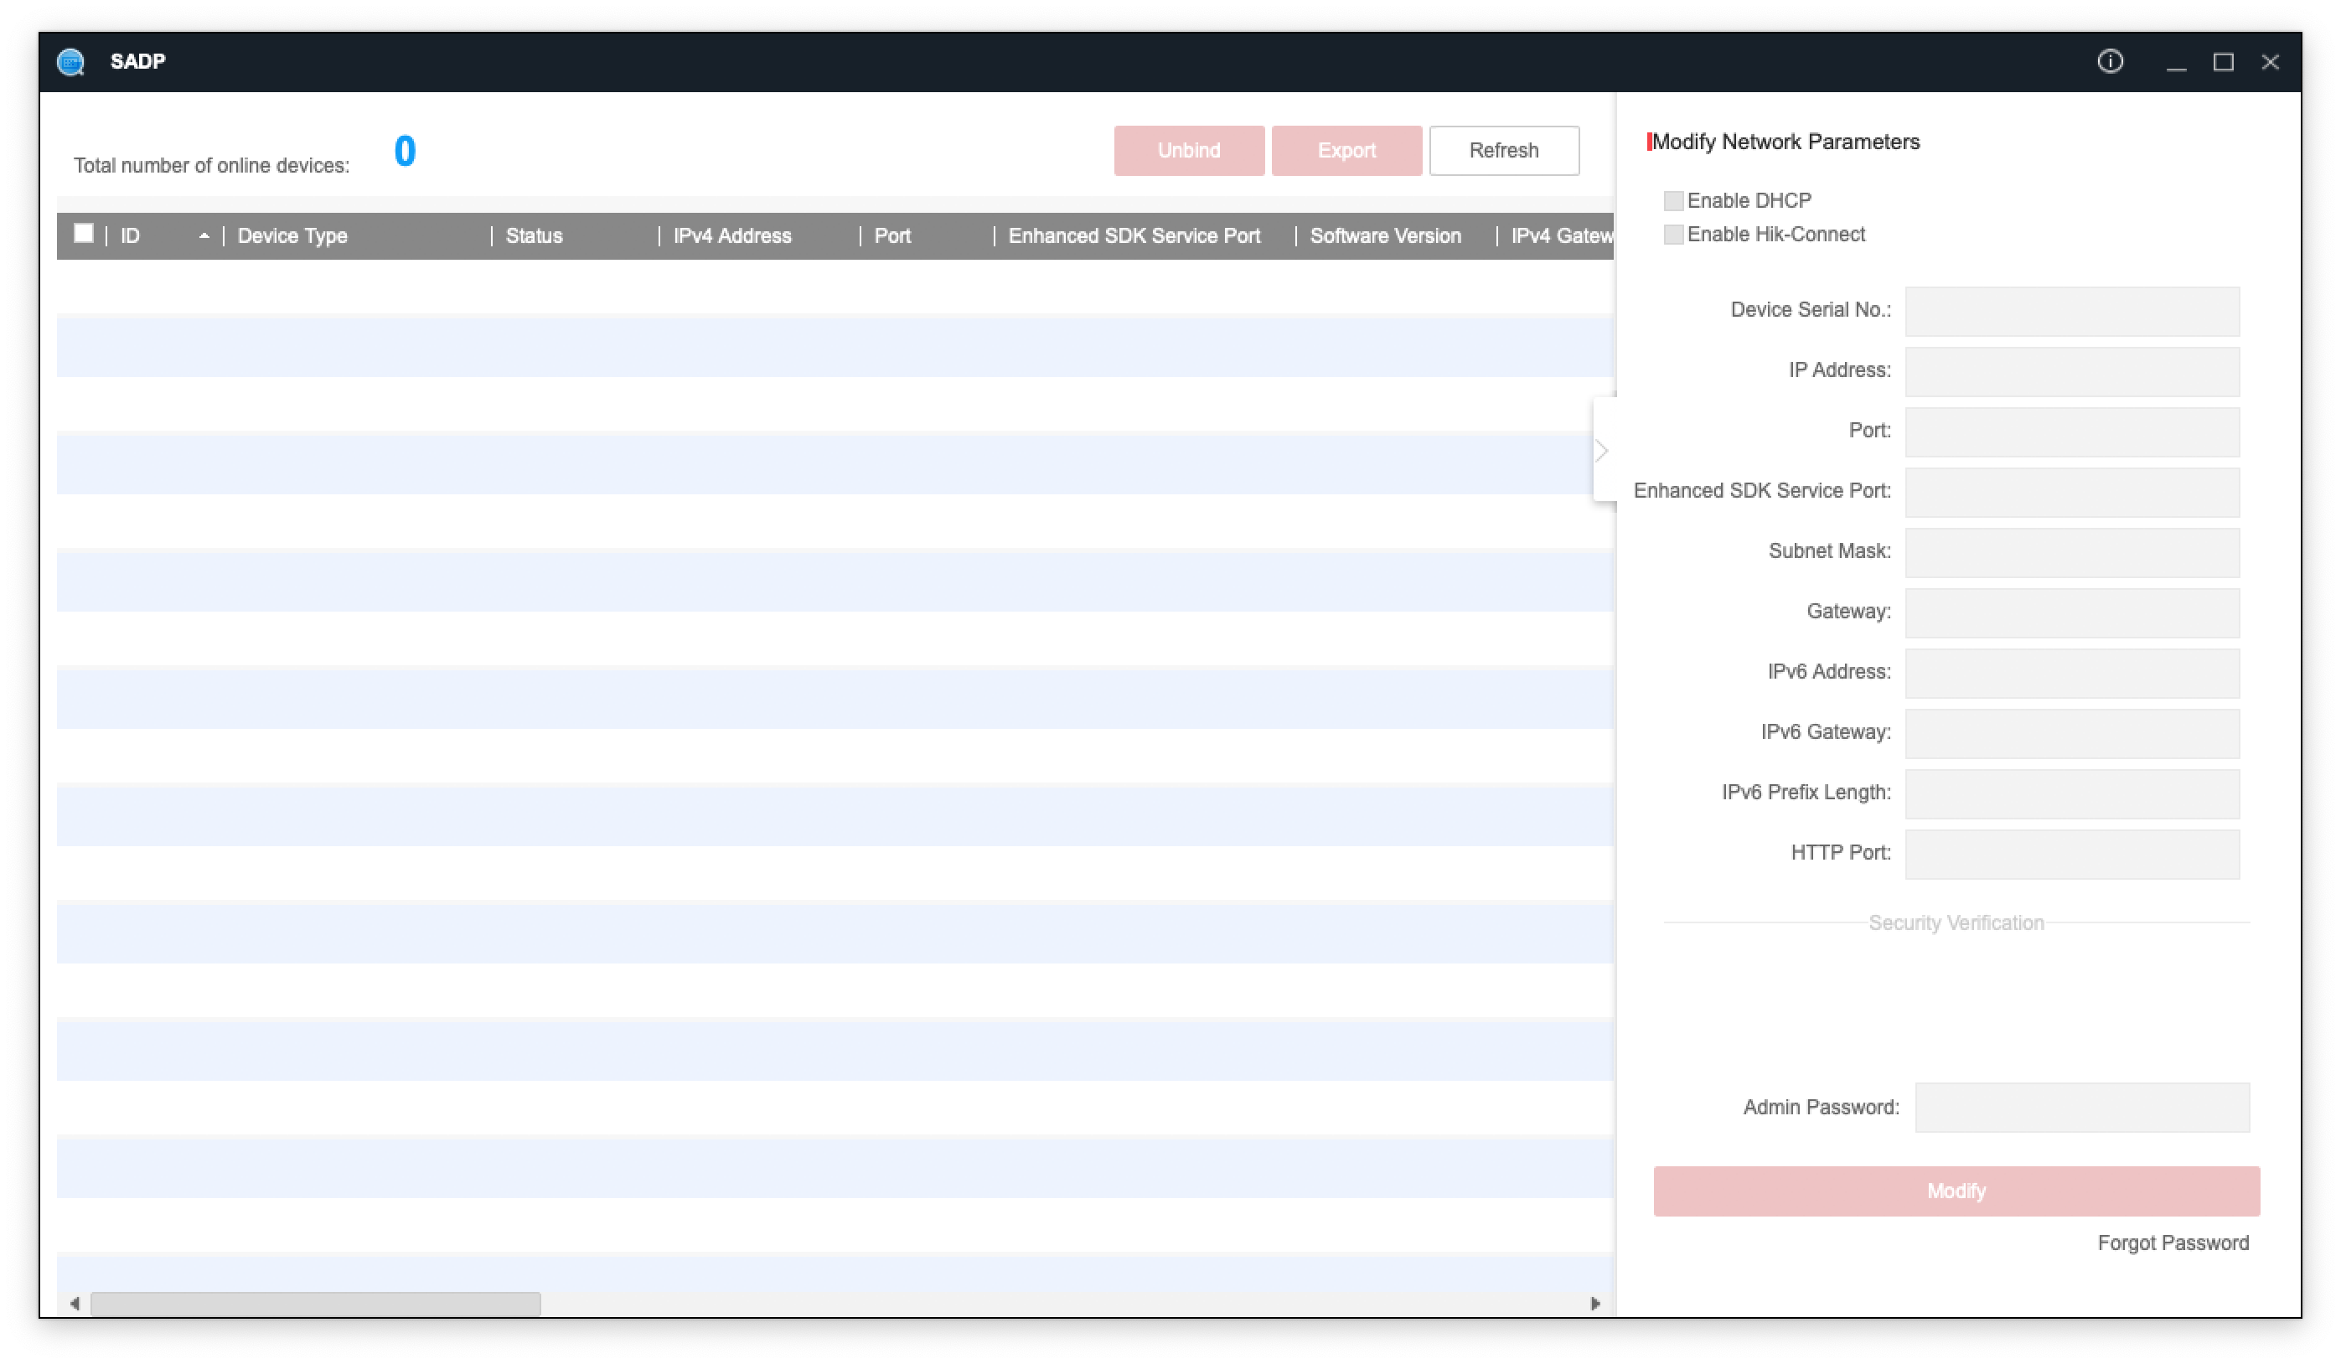This screenshot has width=2341, height=1364.
Task: Click the horizontal scrollbar thumb
Action: tap(316, 1304)
